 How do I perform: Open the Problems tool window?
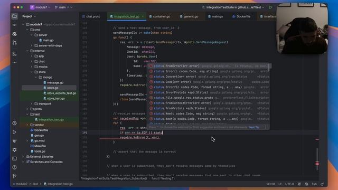pyautogui.click(x=14, y=167)
